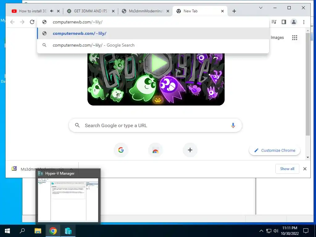Open File Explorer from the taskbar
316x237 pixels.
[38, 231]
